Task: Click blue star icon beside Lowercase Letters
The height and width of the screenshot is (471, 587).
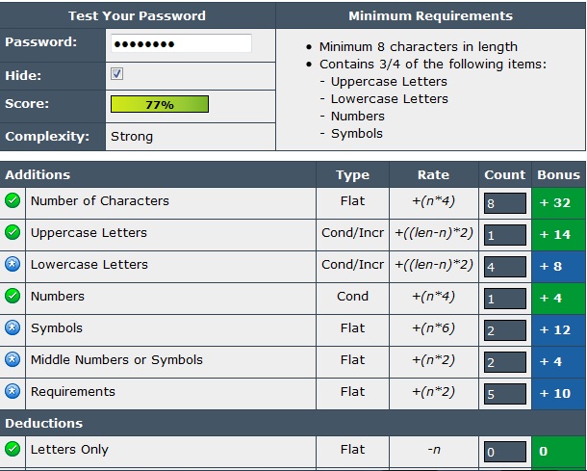Action: click(x=13, y=265)
